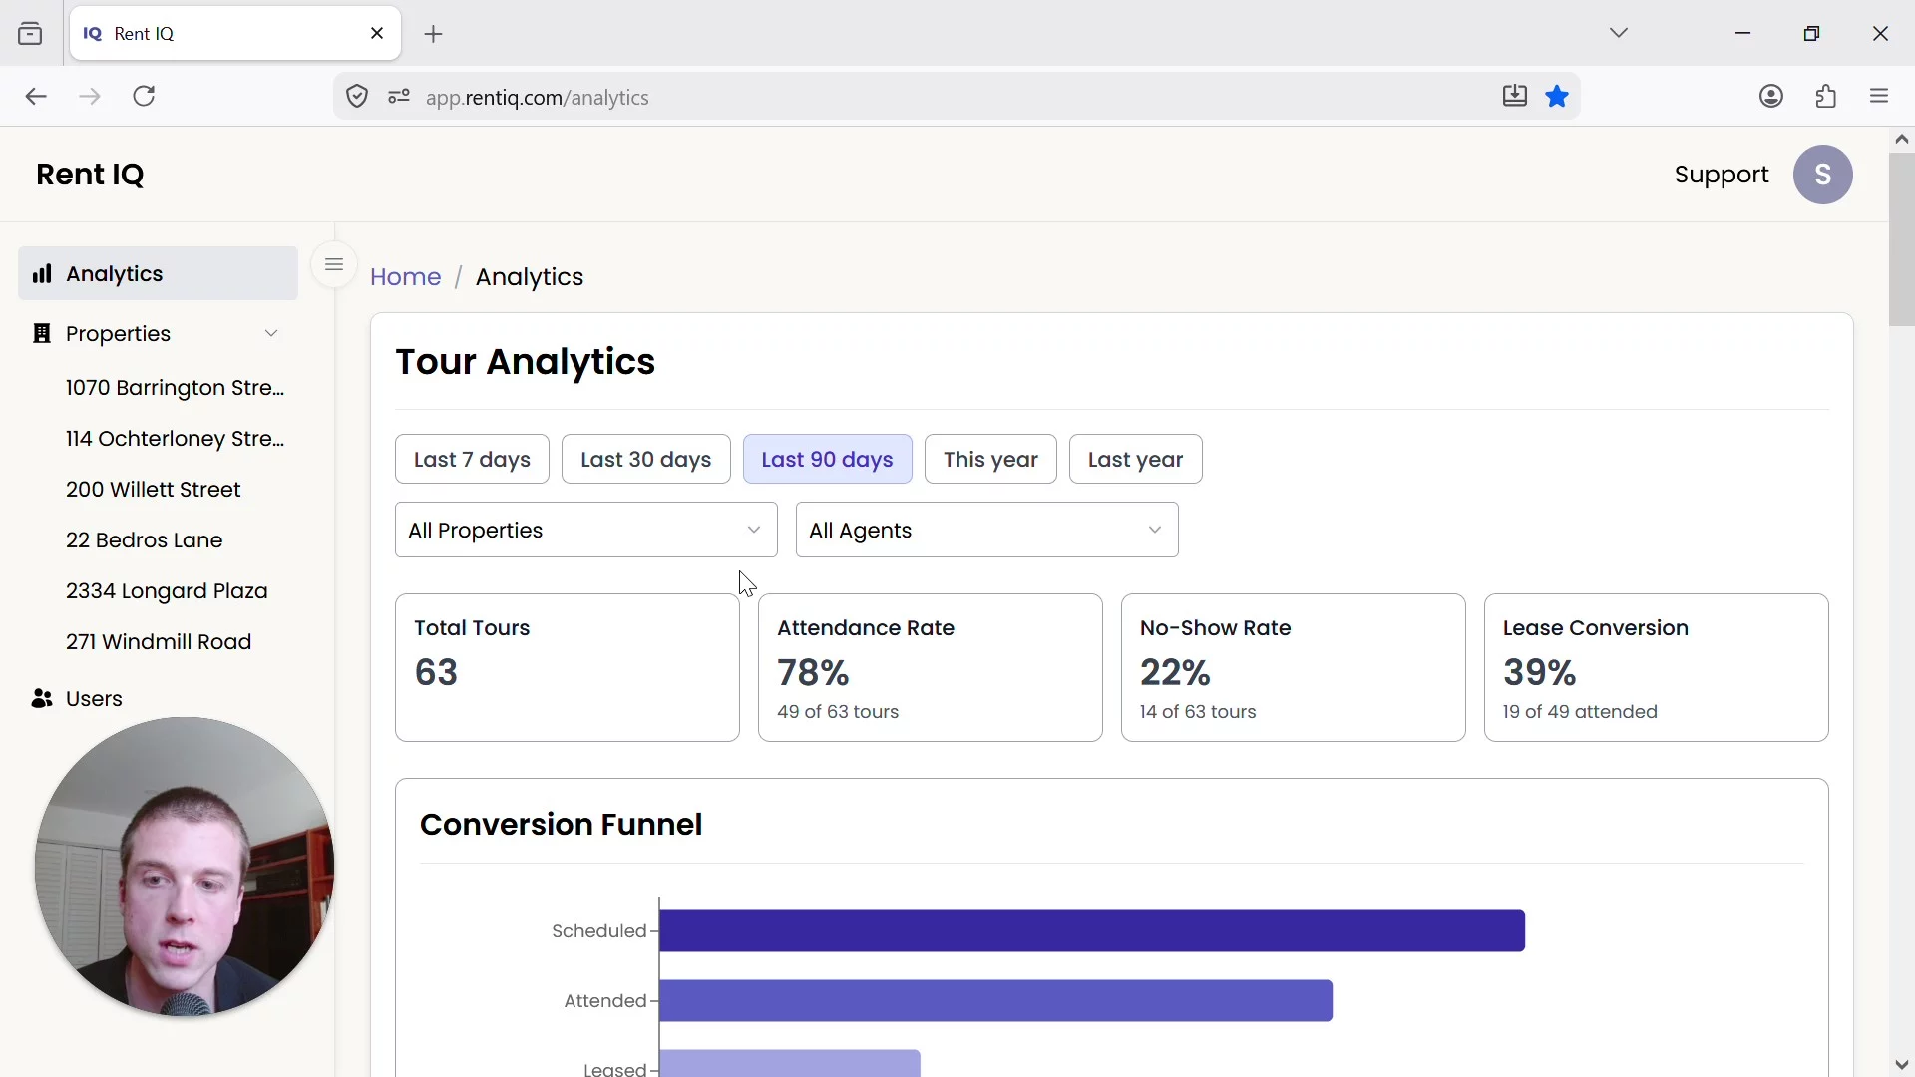Screen dimensions: 1915x1077
Task: Click the Rent IQ logo
Action: pos(90,175)
